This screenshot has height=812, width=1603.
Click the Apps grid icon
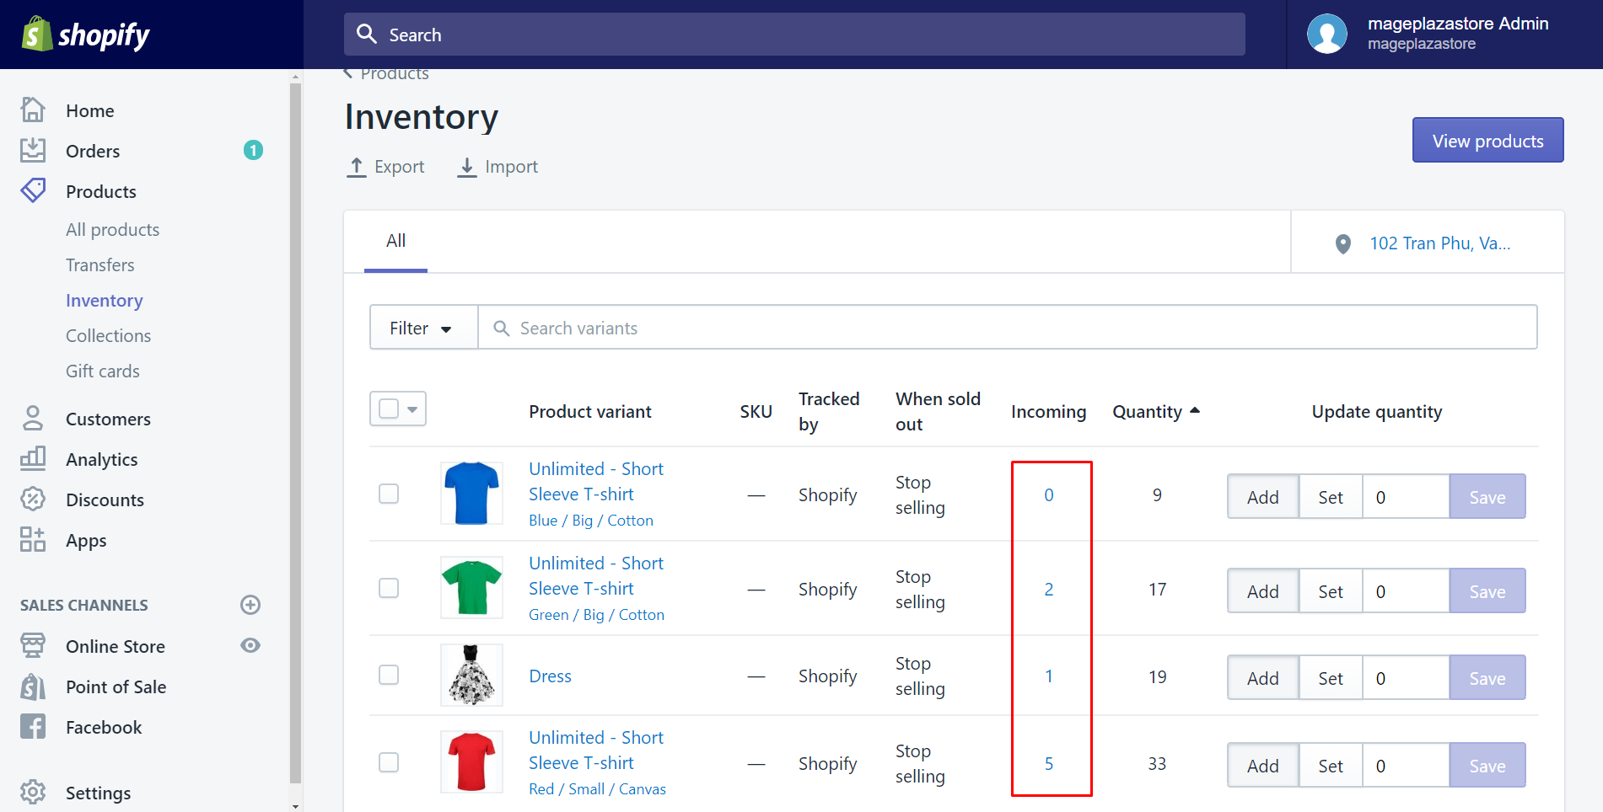pos(33,540)
